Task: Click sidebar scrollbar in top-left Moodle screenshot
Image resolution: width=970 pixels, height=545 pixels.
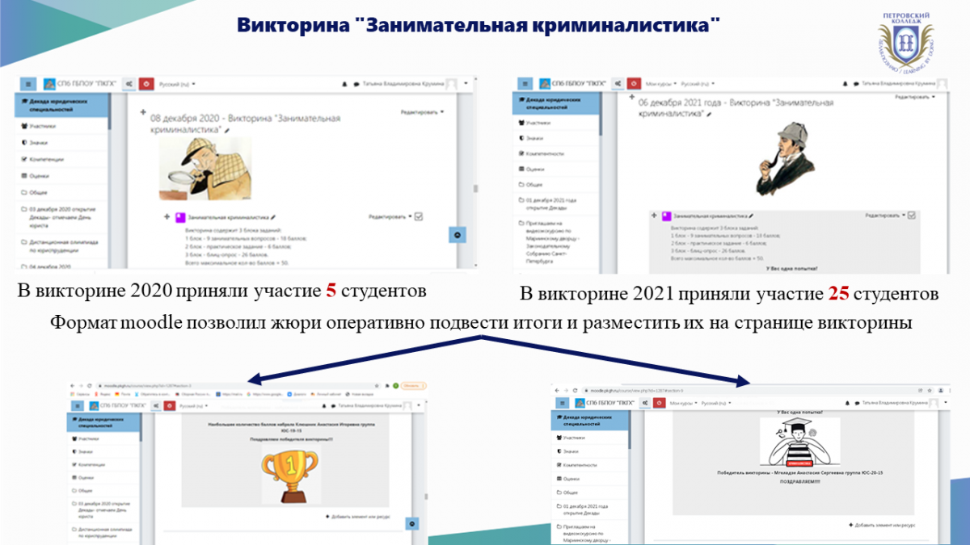Action: tap(108, 113)
